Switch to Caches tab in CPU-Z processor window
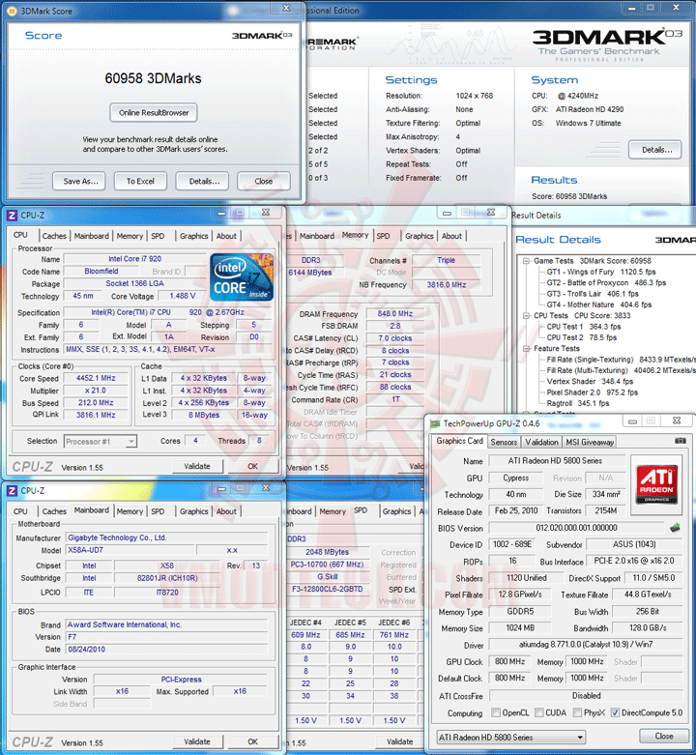Viewport: 696px width, 755px height. 54,236
